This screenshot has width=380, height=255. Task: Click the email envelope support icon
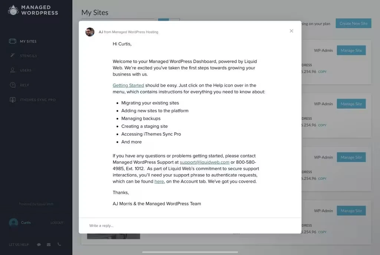click(x=49, y=245)
